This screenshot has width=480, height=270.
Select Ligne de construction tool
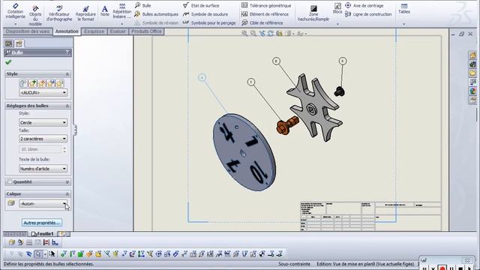[368, 14]
